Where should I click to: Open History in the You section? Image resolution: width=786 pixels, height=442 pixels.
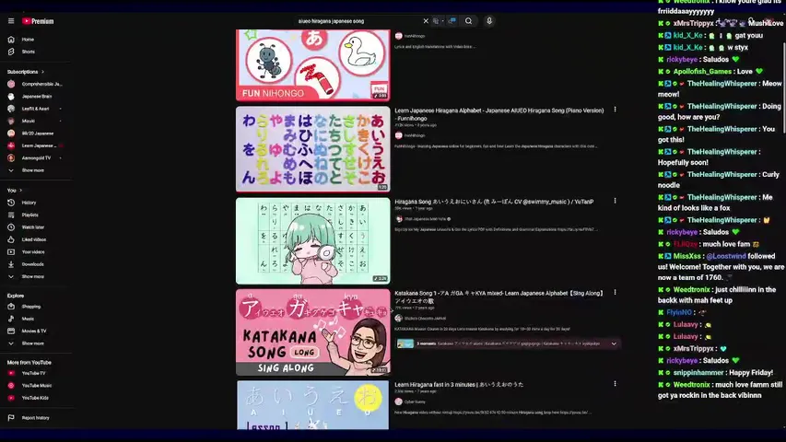(x=22, y=203)
